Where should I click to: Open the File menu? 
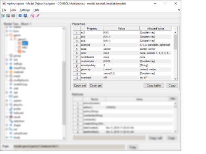pos(4,10)
